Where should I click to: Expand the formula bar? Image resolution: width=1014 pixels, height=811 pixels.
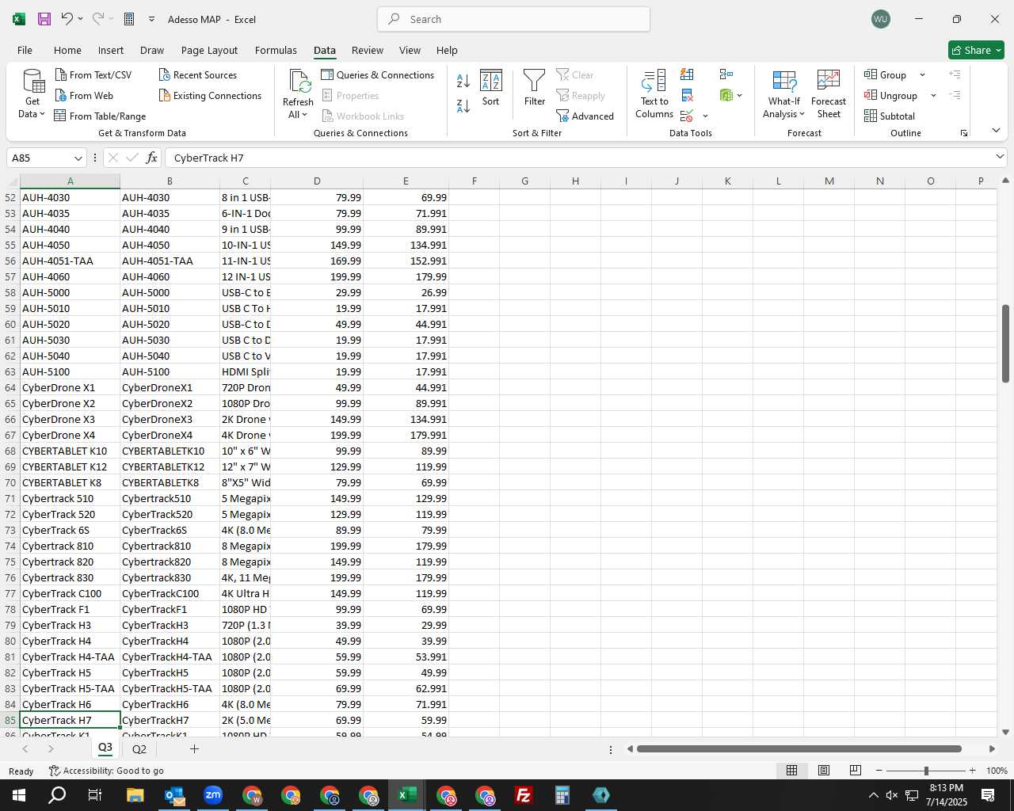(x=1000, y=157)
